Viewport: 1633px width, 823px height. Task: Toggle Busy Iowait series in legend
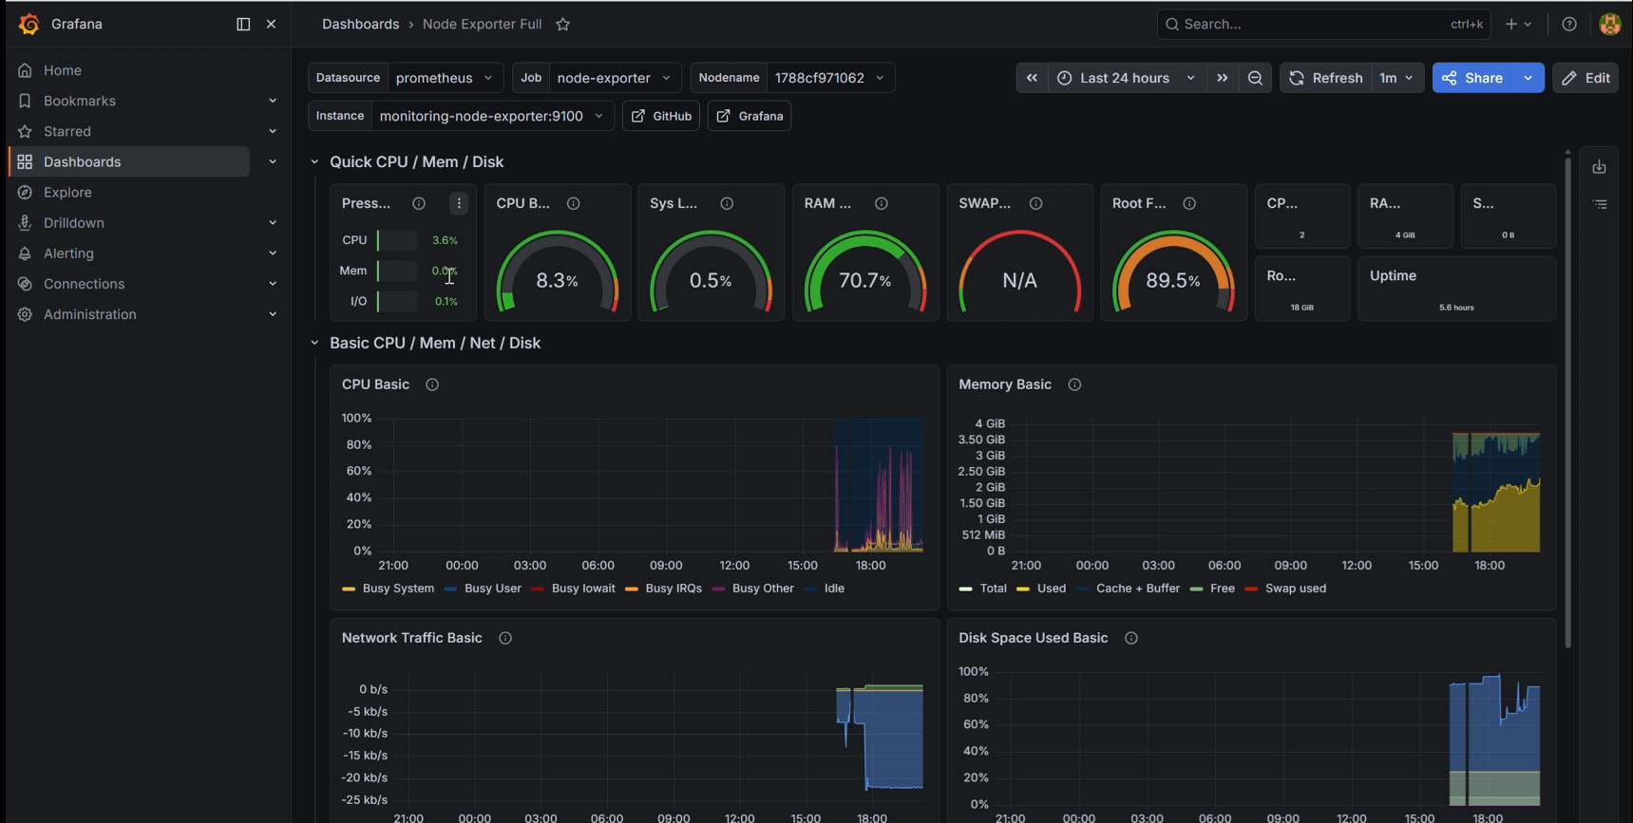click(574, 589)
